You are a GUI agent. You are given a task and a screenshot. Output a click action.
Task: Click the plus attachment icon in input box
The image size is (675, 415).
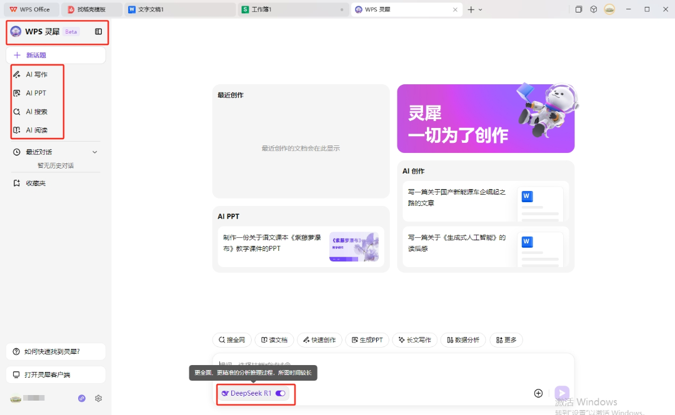tap(538, 393)
